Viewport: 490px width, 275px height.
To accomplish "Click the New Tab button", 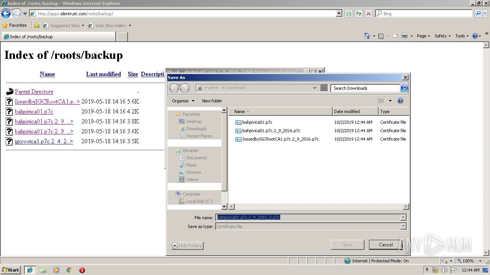I will point(122,37).
